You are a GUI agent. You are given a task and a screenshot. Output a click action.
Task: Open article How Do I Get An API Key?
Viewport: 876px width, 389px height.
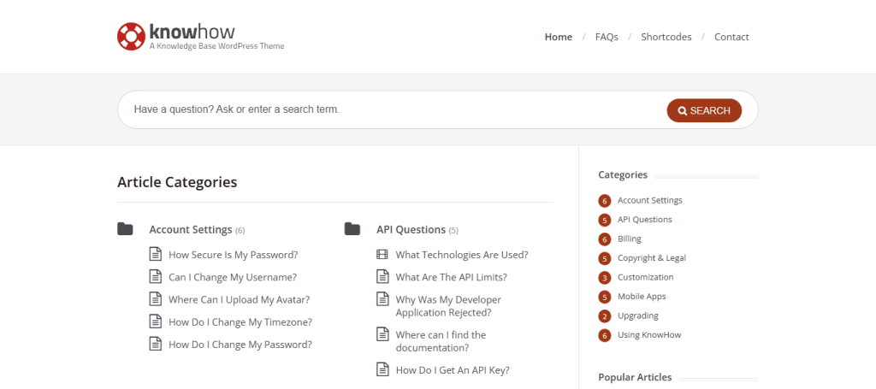coord(453,369)
